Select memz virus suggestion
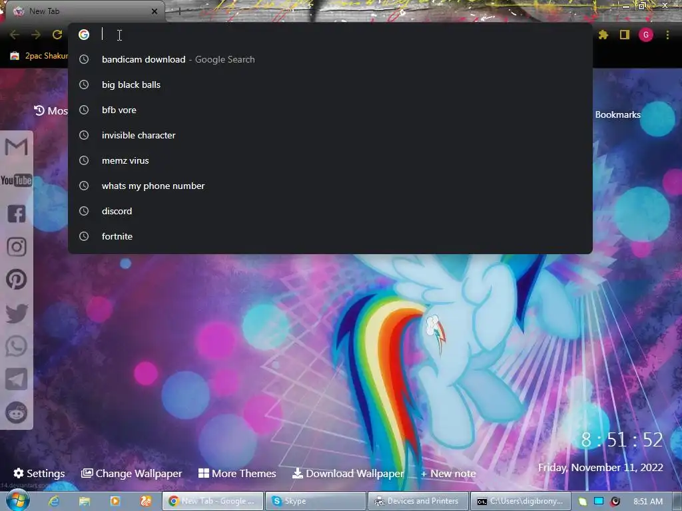 [x=330, y=160]
